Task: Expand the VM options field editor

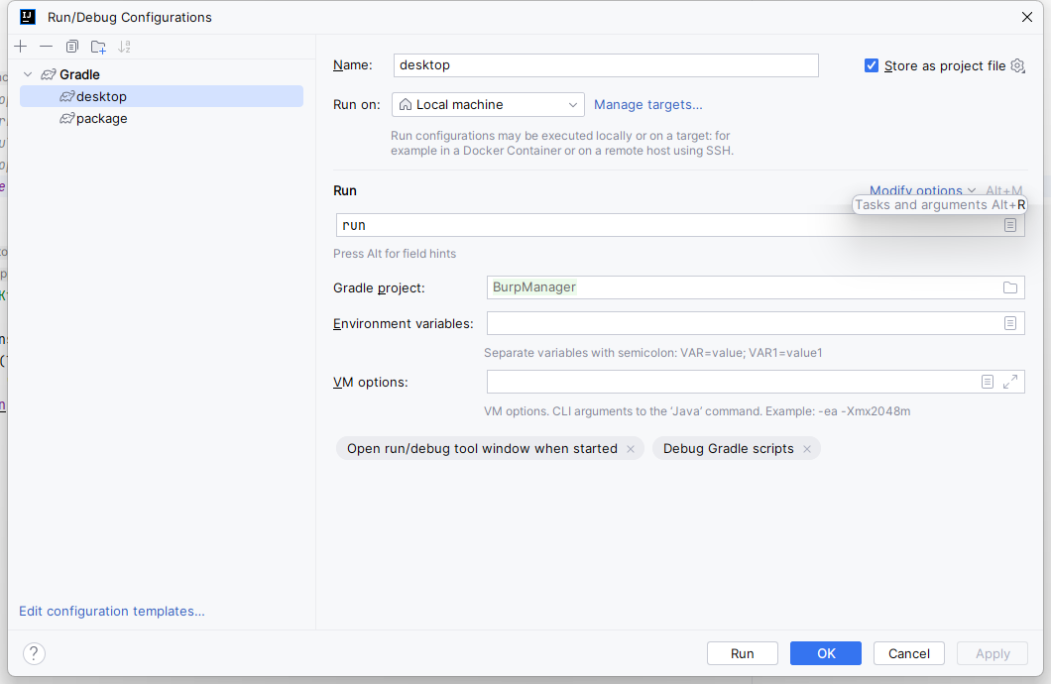Action: click(1010, 382)
